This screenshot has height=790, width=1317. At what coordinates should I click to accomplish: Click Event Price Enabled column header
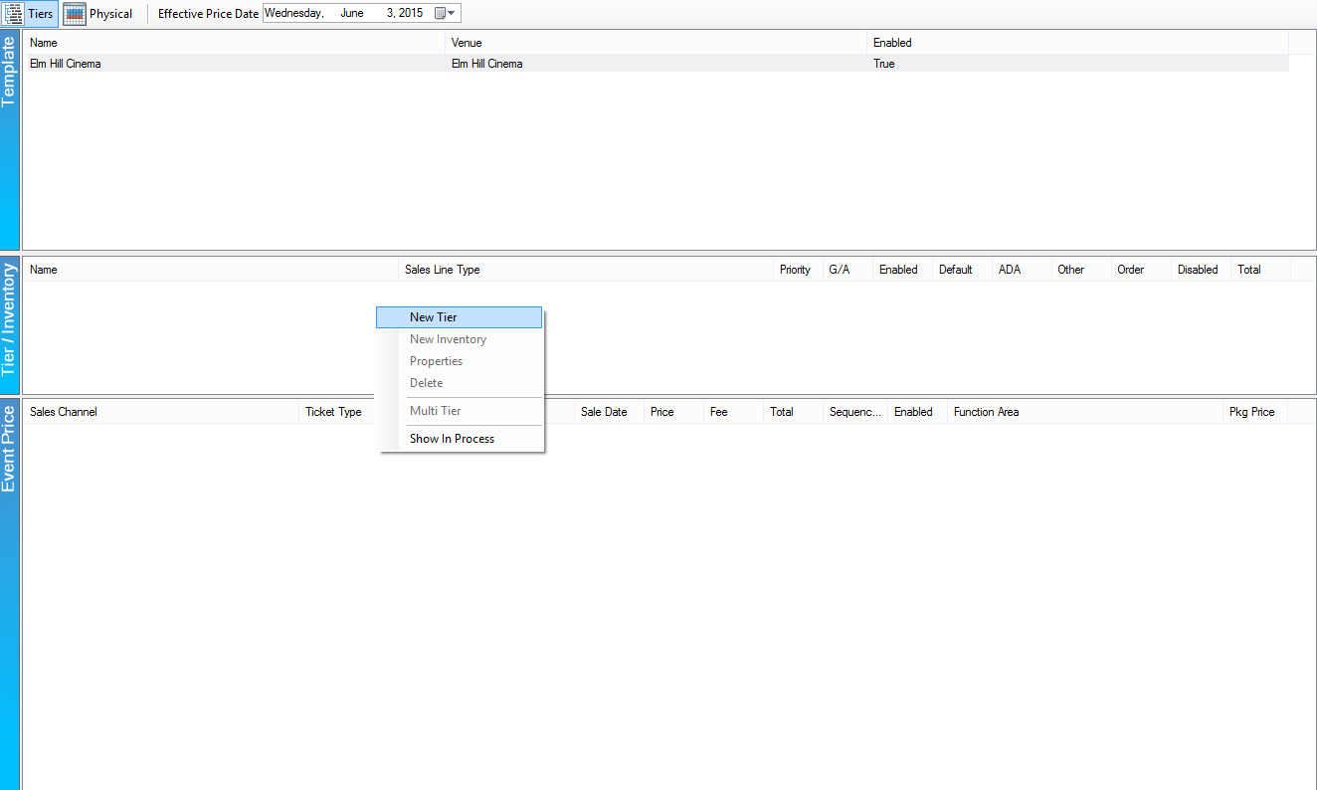(x=917, y=412)
